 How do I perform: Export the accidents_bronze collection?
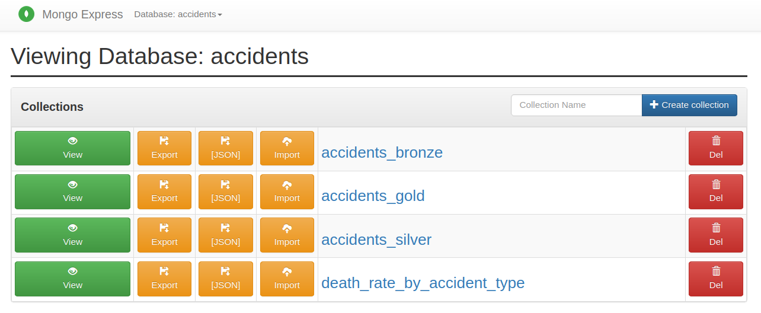point(164,148)
